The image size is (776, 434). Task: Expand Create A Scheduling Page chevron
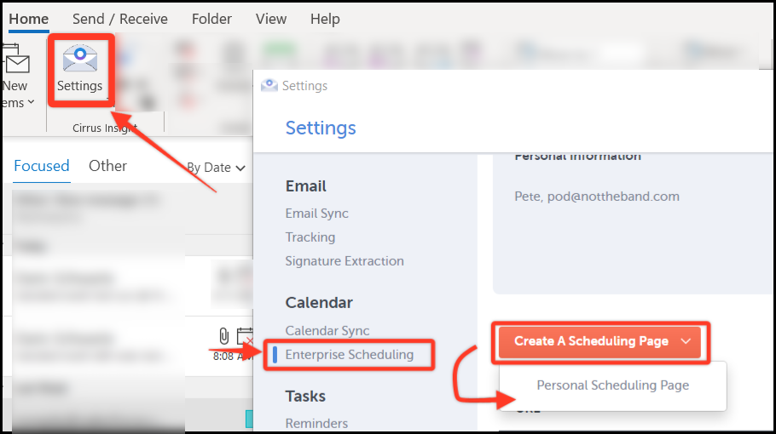(686, 341)
